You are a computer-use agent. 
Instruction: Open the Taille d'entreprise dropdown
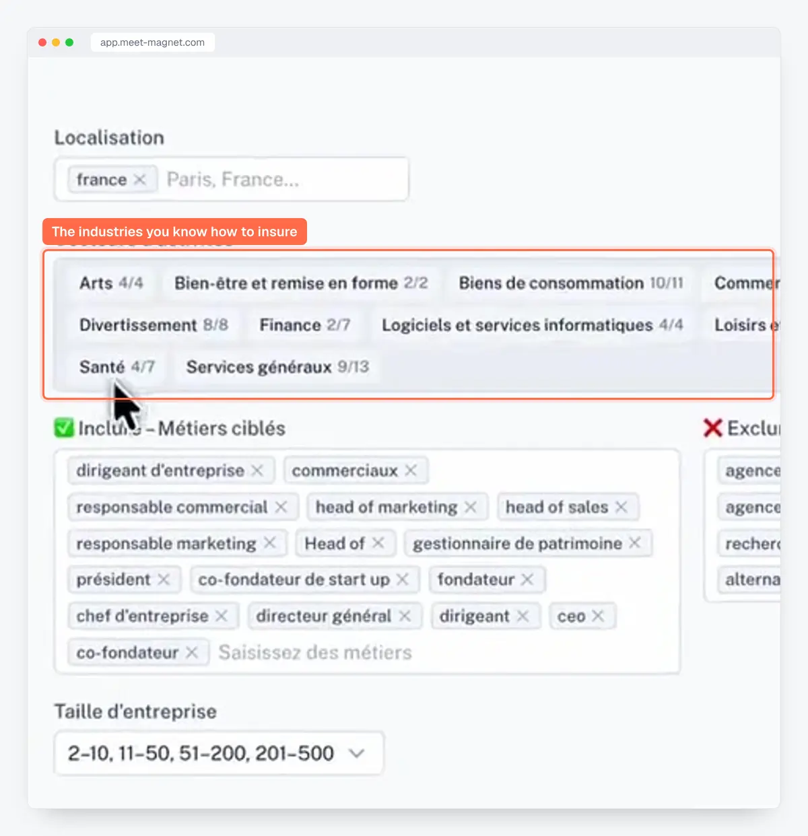coord(219,753)
